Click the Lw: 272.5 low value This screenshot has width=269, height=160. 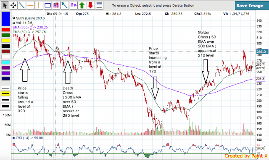[143, 14]
